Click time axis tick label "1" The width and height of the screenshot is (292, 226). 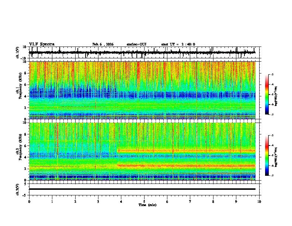[x=52, y=202]
